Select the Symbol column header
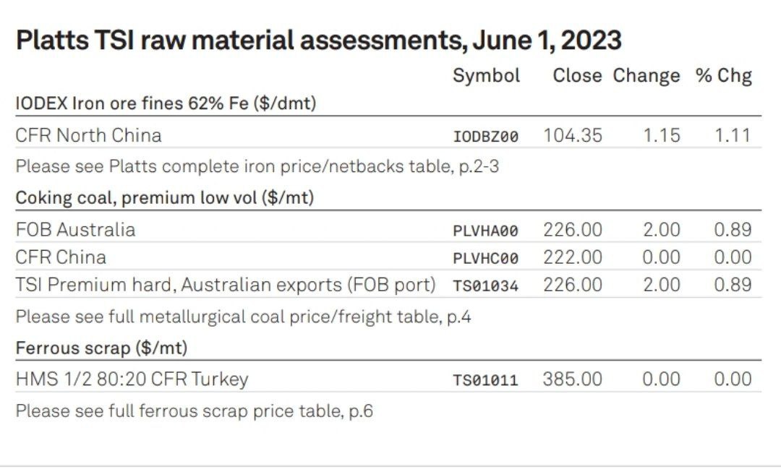781x472 pixels. point(486,76)
